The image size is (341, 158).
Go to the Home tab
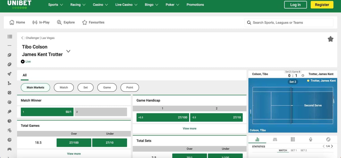tap(17, 22)
